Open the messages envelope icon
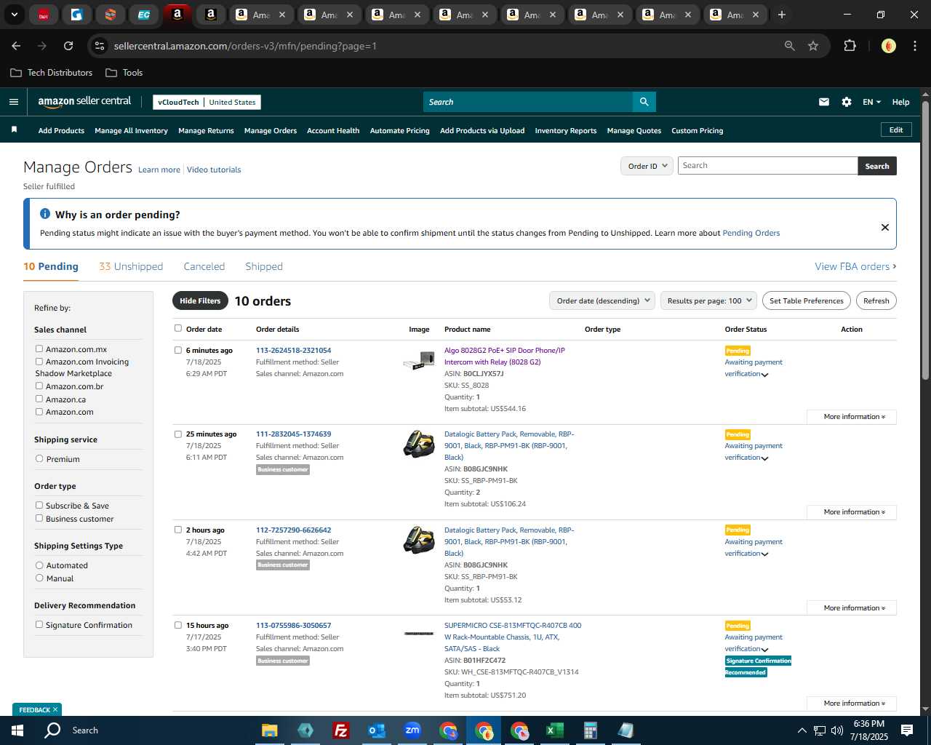The image size is (931, 745). coord(824,102)
